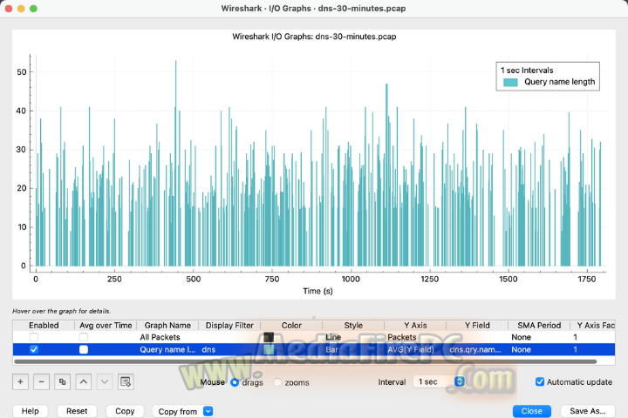The width and height of the screenshot is (628, 418).
Task: Select the All Packets graph name
Action: (x=160, y=337)
